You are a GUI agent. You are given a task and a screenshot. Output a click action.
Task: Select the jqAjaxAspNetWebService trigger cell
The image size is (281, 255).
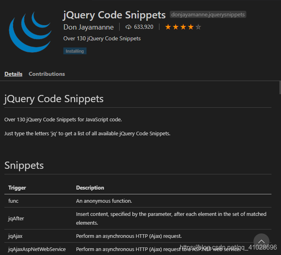pos(37,249)
